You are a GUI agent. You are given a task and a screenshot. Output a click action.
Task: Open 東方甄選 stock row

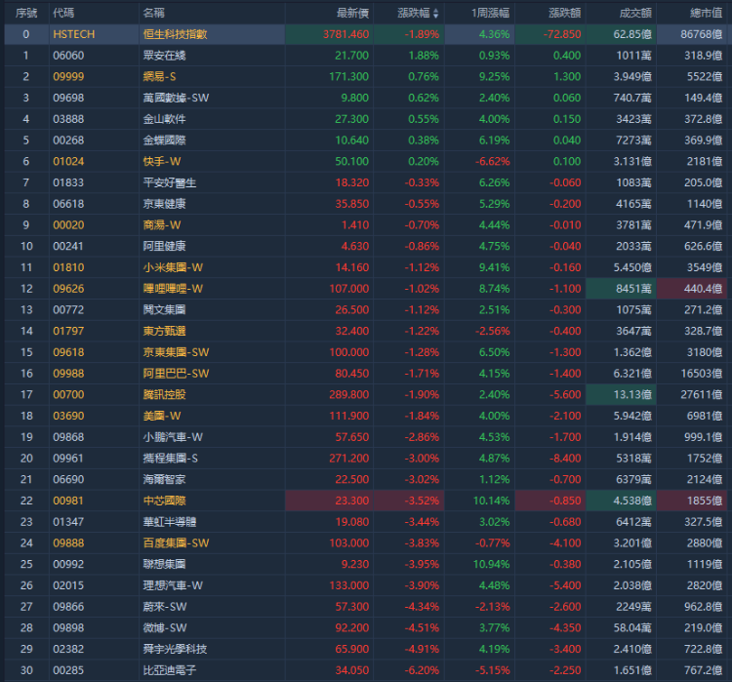[366, 331]
